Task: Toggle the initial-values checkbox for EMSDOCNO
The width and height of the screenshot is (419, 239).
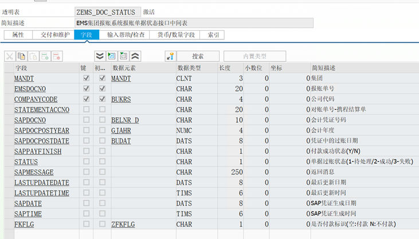Action: (x=102, y=89)
